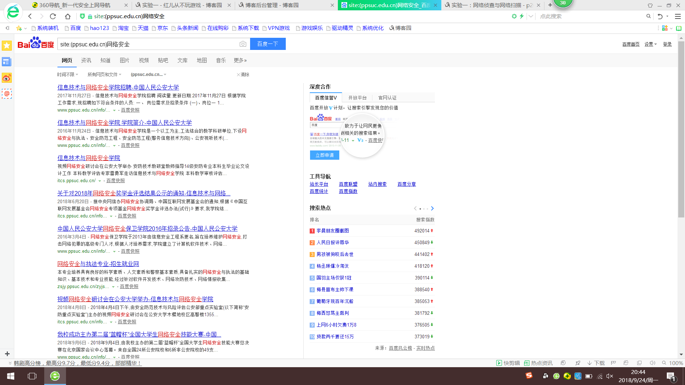The image size is (685, 385).
Task: Expand the 时间不限 time filter dropdown
Action: [x=67, y=75]
